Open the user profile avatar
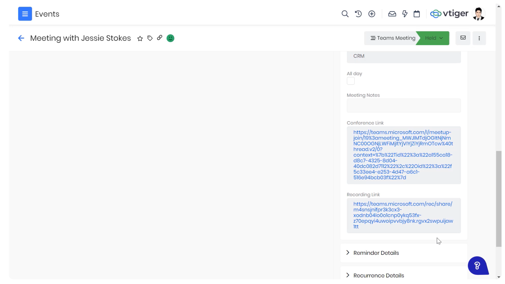505x284 pixels. (479, 14)
